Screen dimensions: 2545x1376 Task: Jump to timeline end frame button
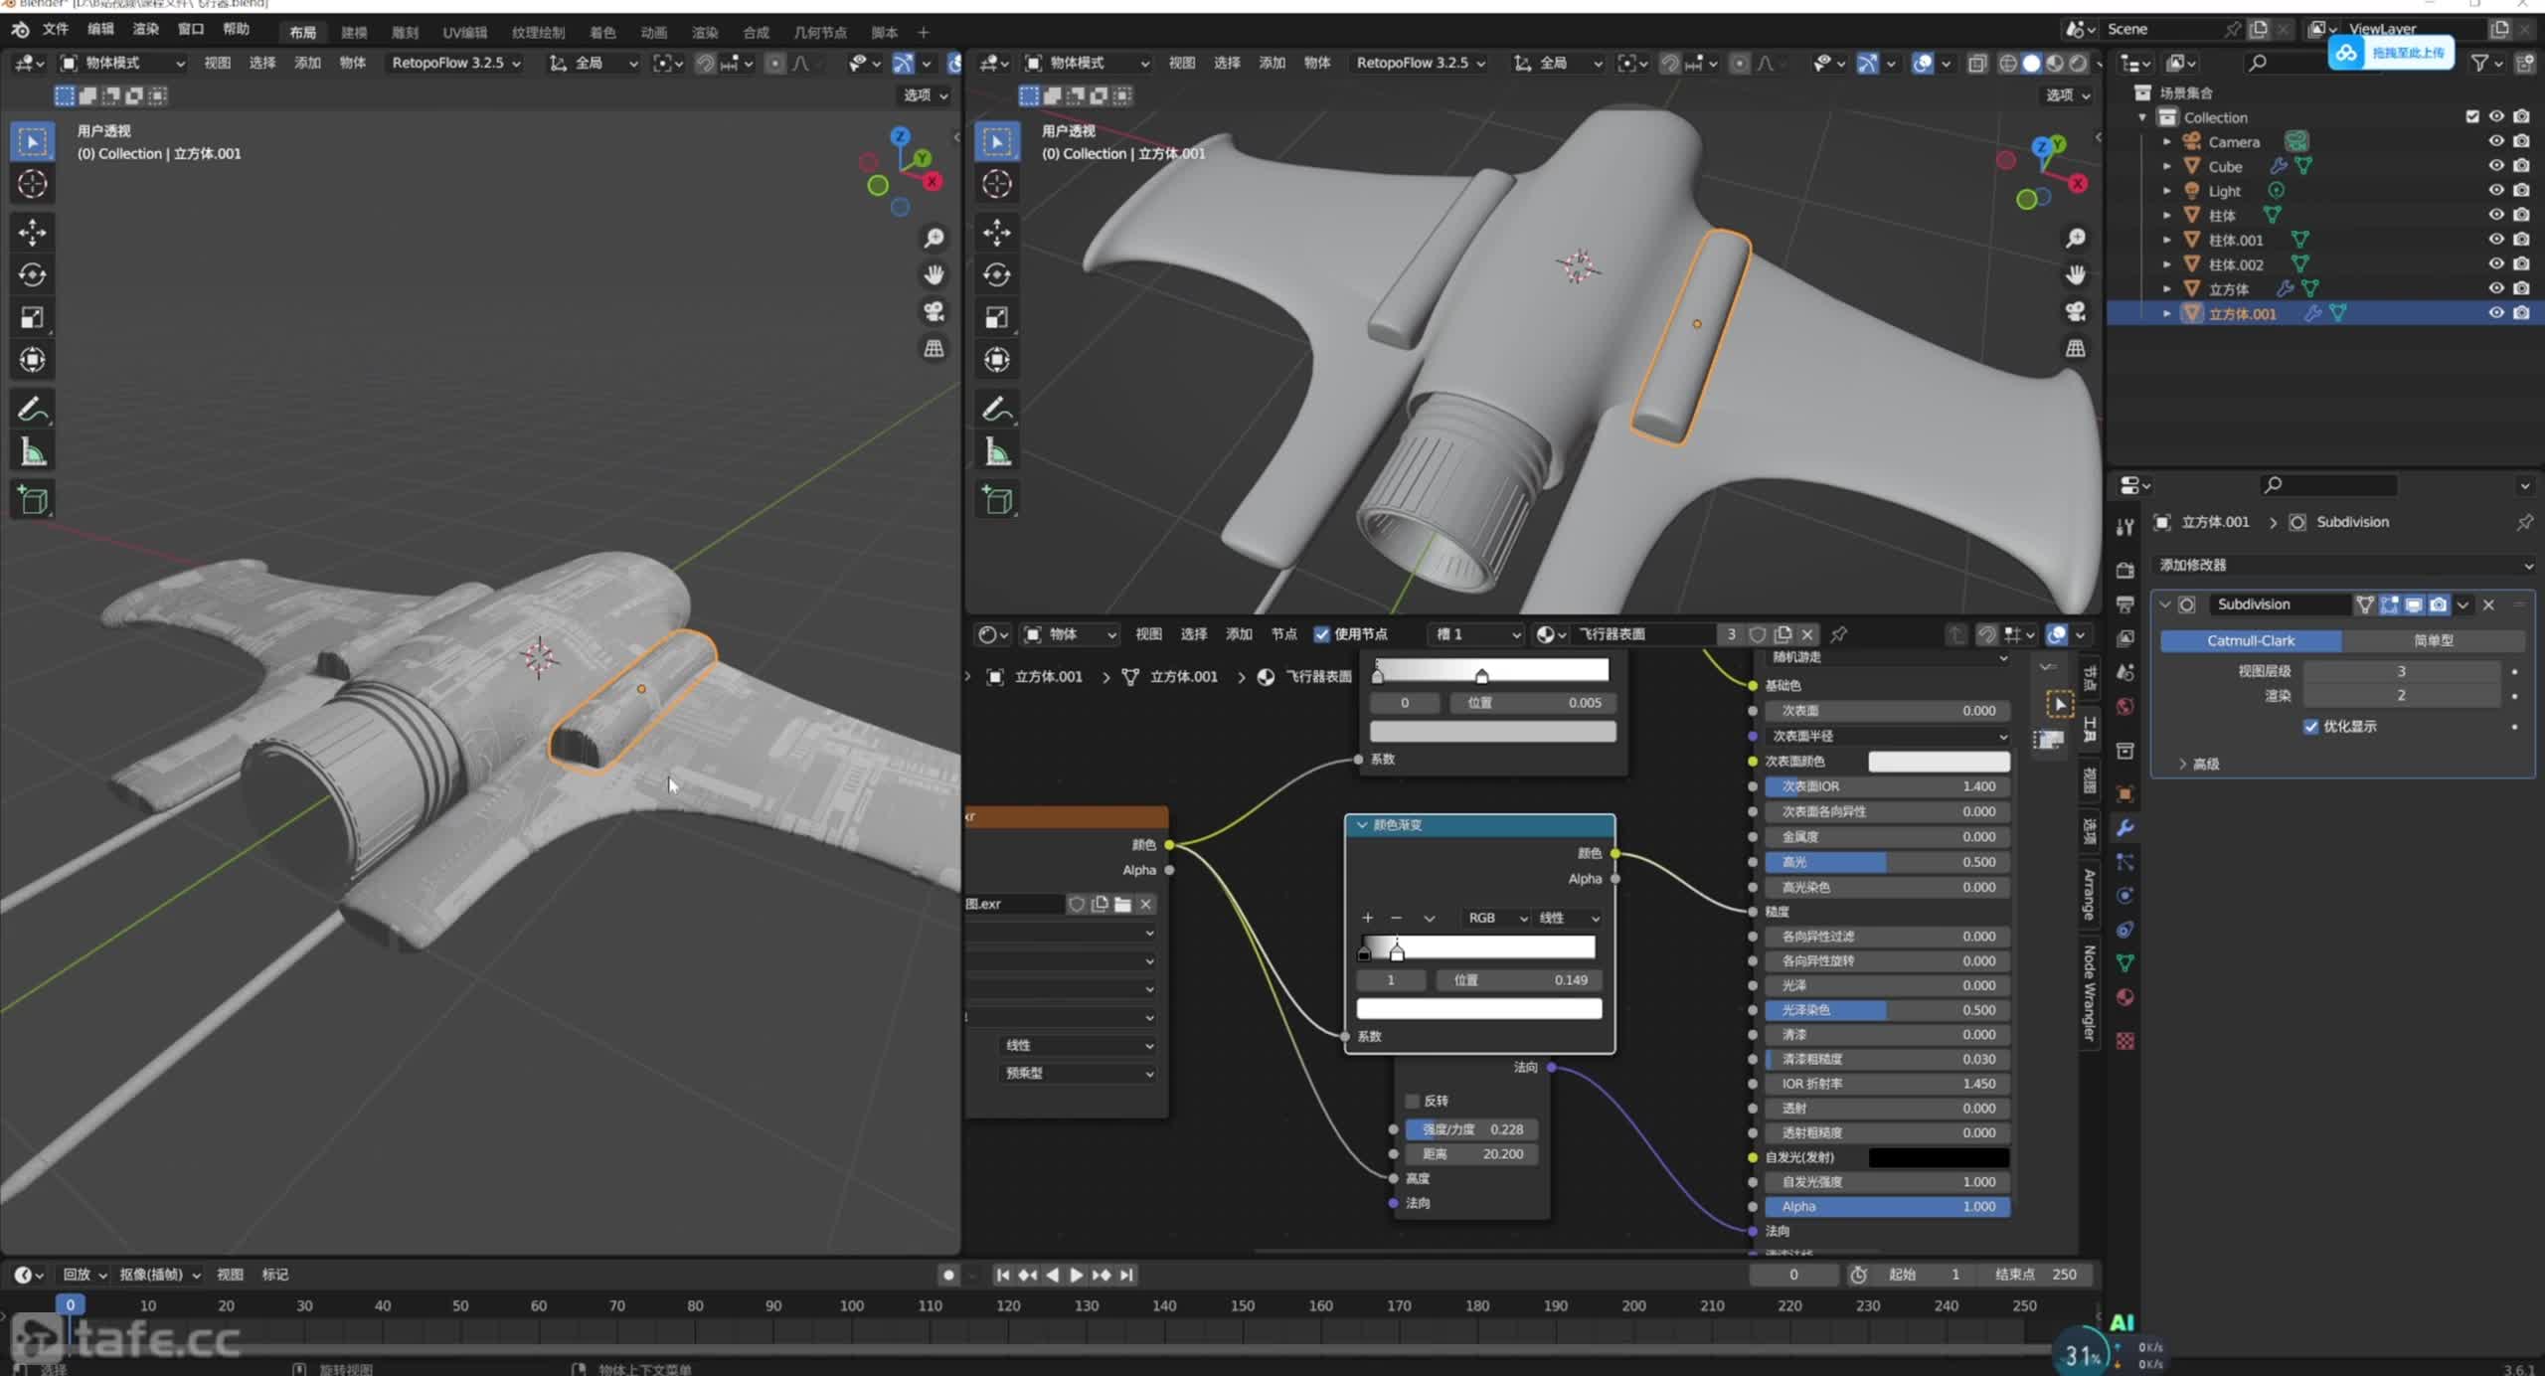(x=1126, y=1275)
